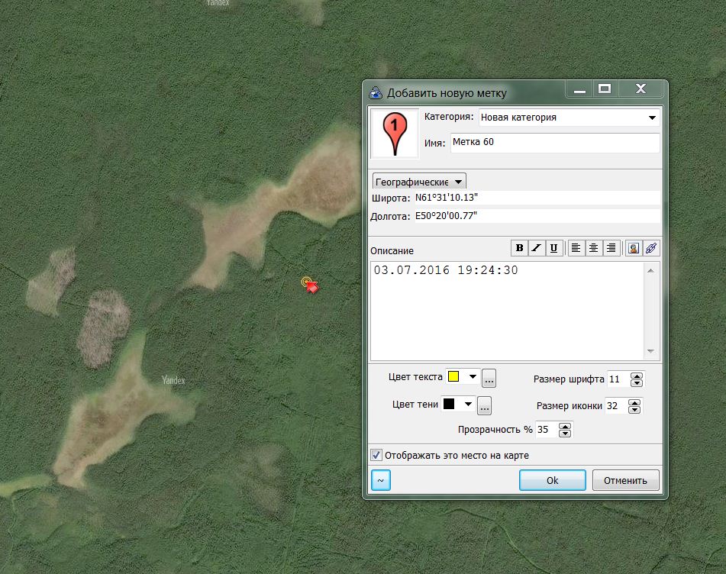Open custom color picker for Цвет текста
Viewport: 726px width, 574px height.
489,377
